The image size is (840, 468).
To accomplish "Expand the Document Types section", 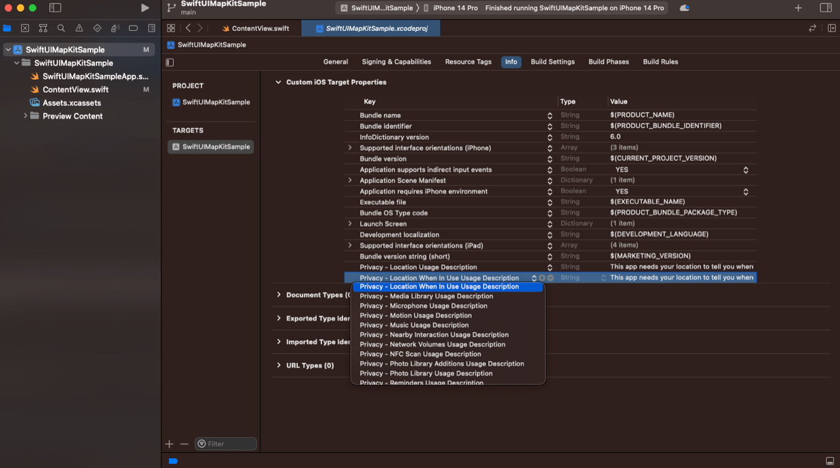I will tap(278, 295).
